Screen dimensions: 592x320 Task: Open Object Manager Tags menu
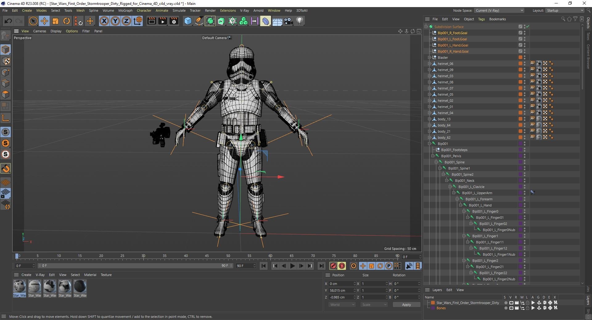[x=481, y=19]
